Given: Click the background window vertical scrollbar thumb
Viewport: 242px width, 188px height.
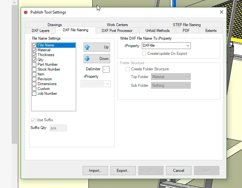Looking at the screenshot, I should [x=14, y=74].
